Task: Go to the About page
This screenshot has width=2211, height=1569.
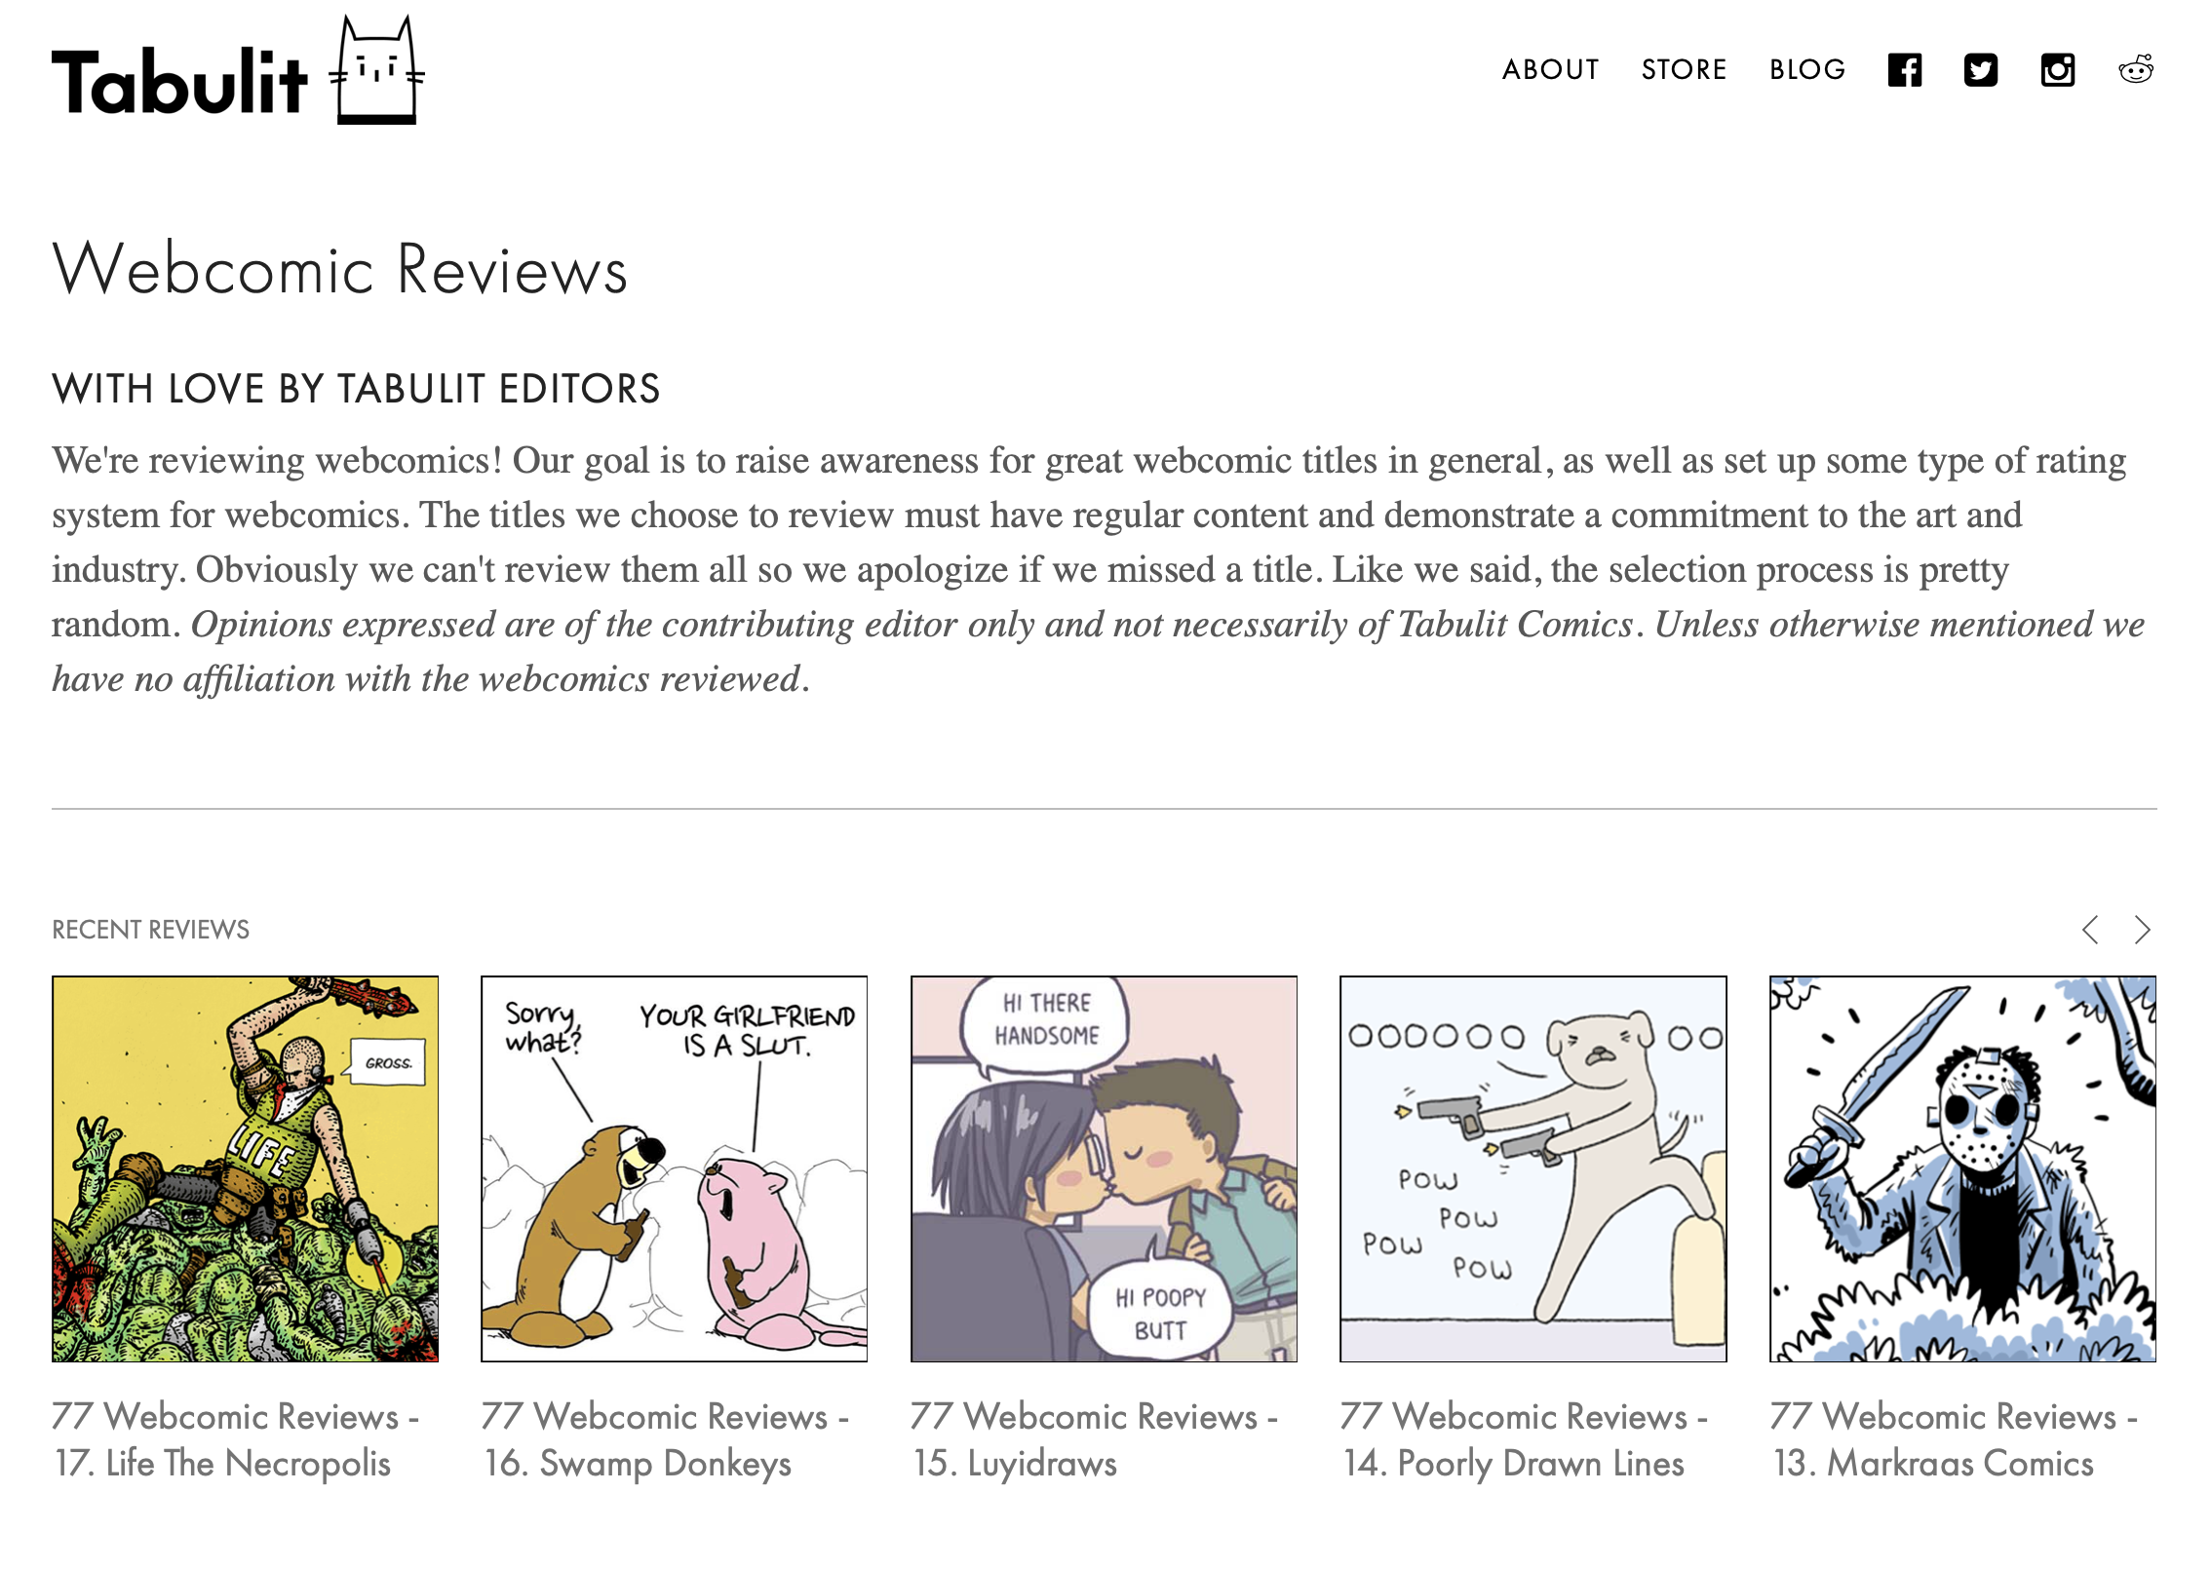Action: click(x=1550, y=70)
